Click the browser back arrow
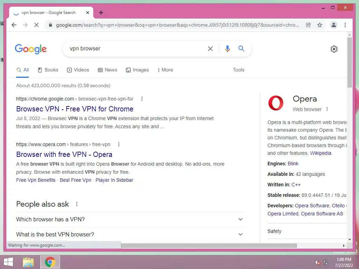The width and height of the screenshot is (359, 269). tap(14, 25)
